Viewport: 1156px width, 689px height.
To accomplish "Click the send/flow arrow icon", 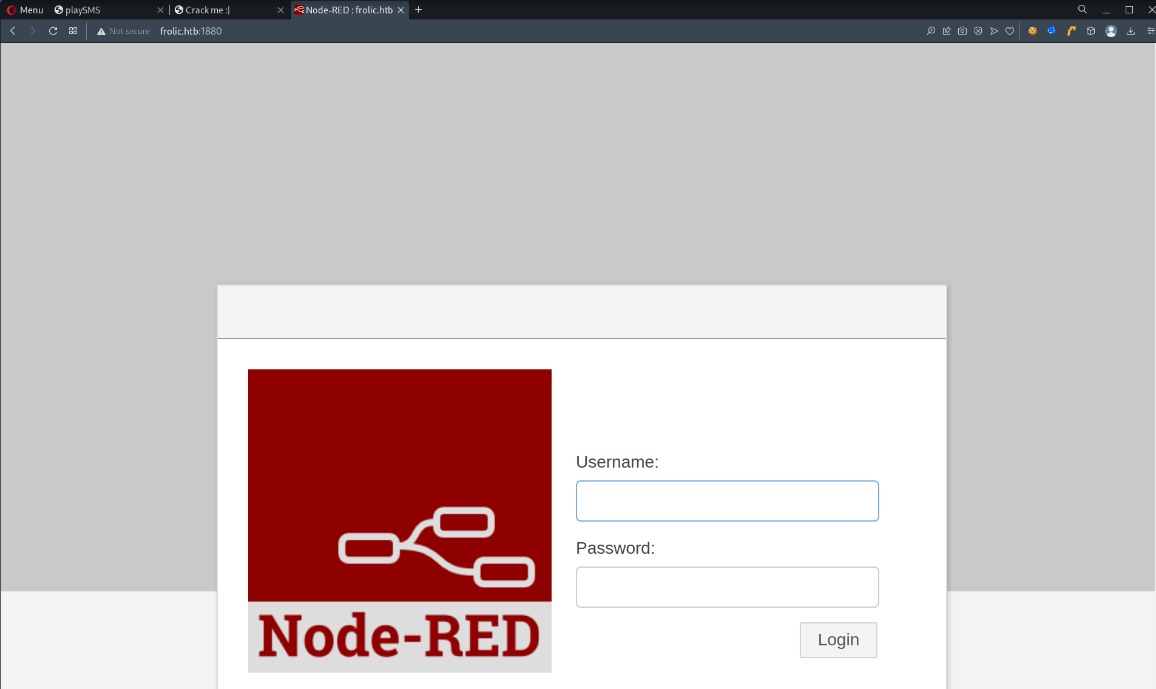I will (994, 31).
